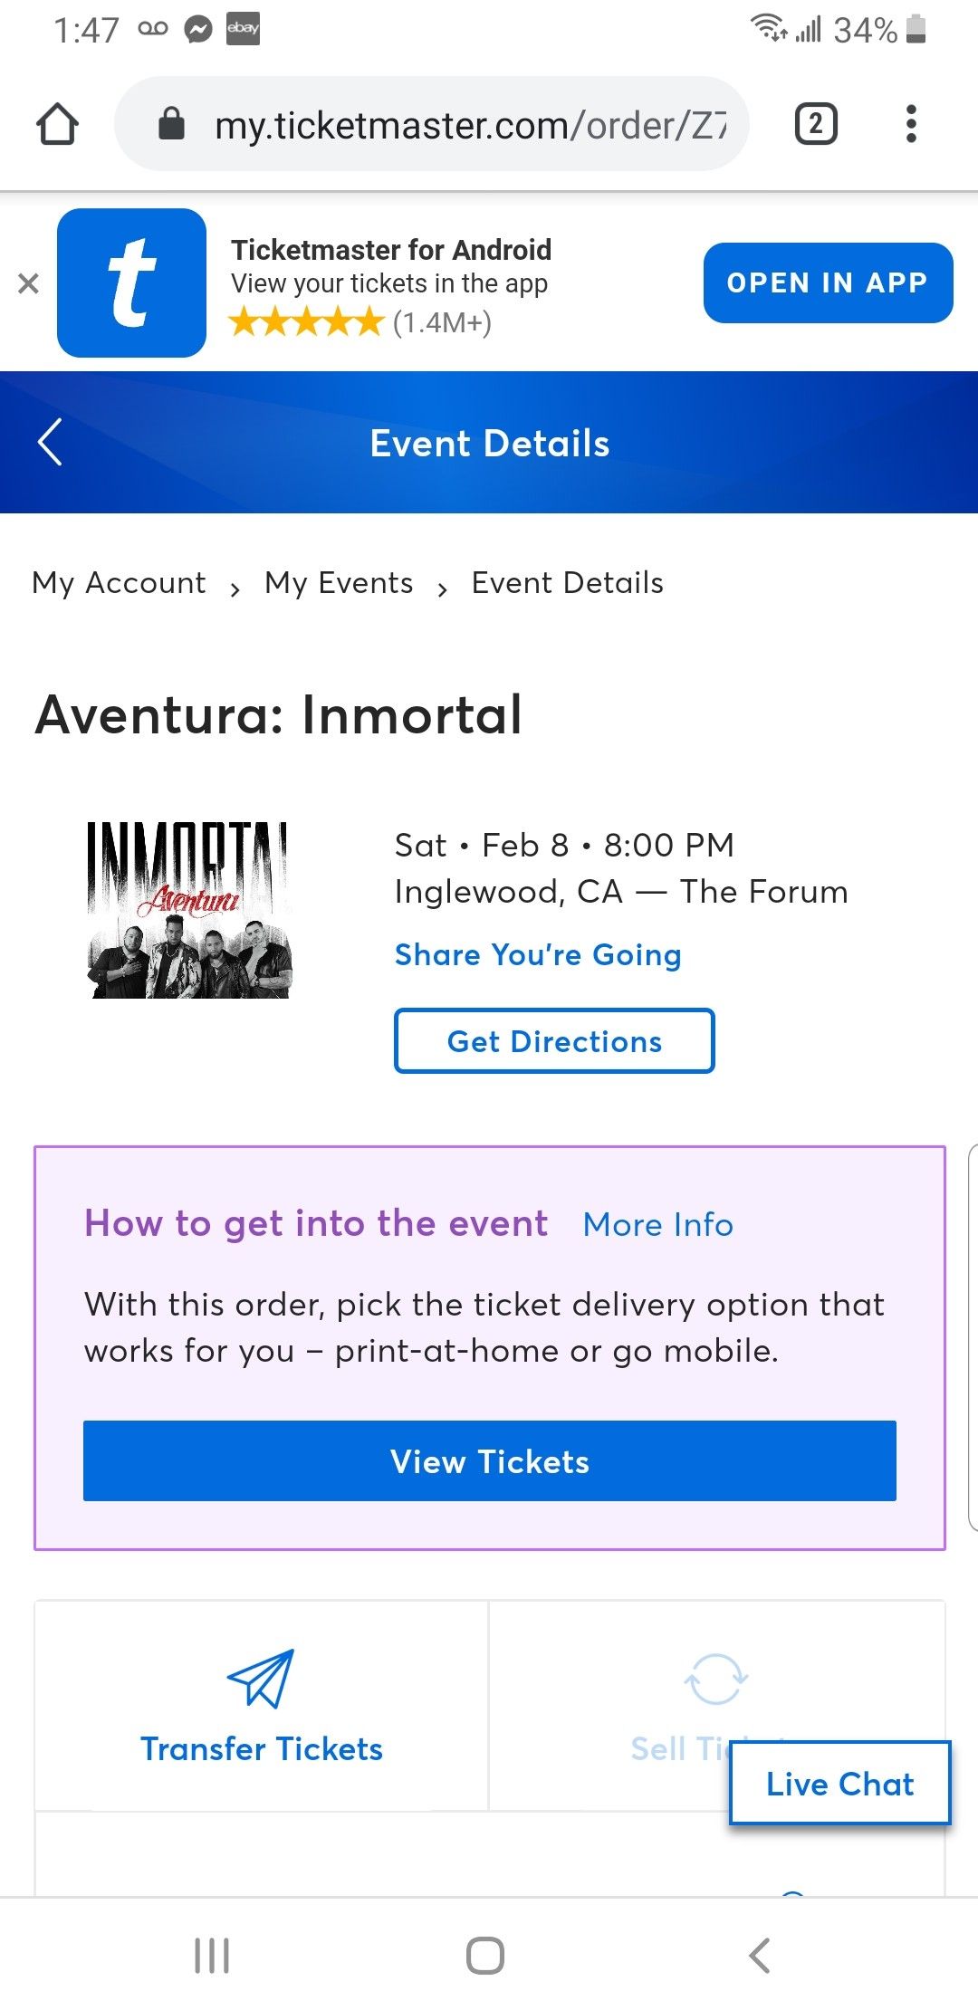Click the Get Directions button
The width and height of the screenshot is (978, 2010).
pos(554,1041)
